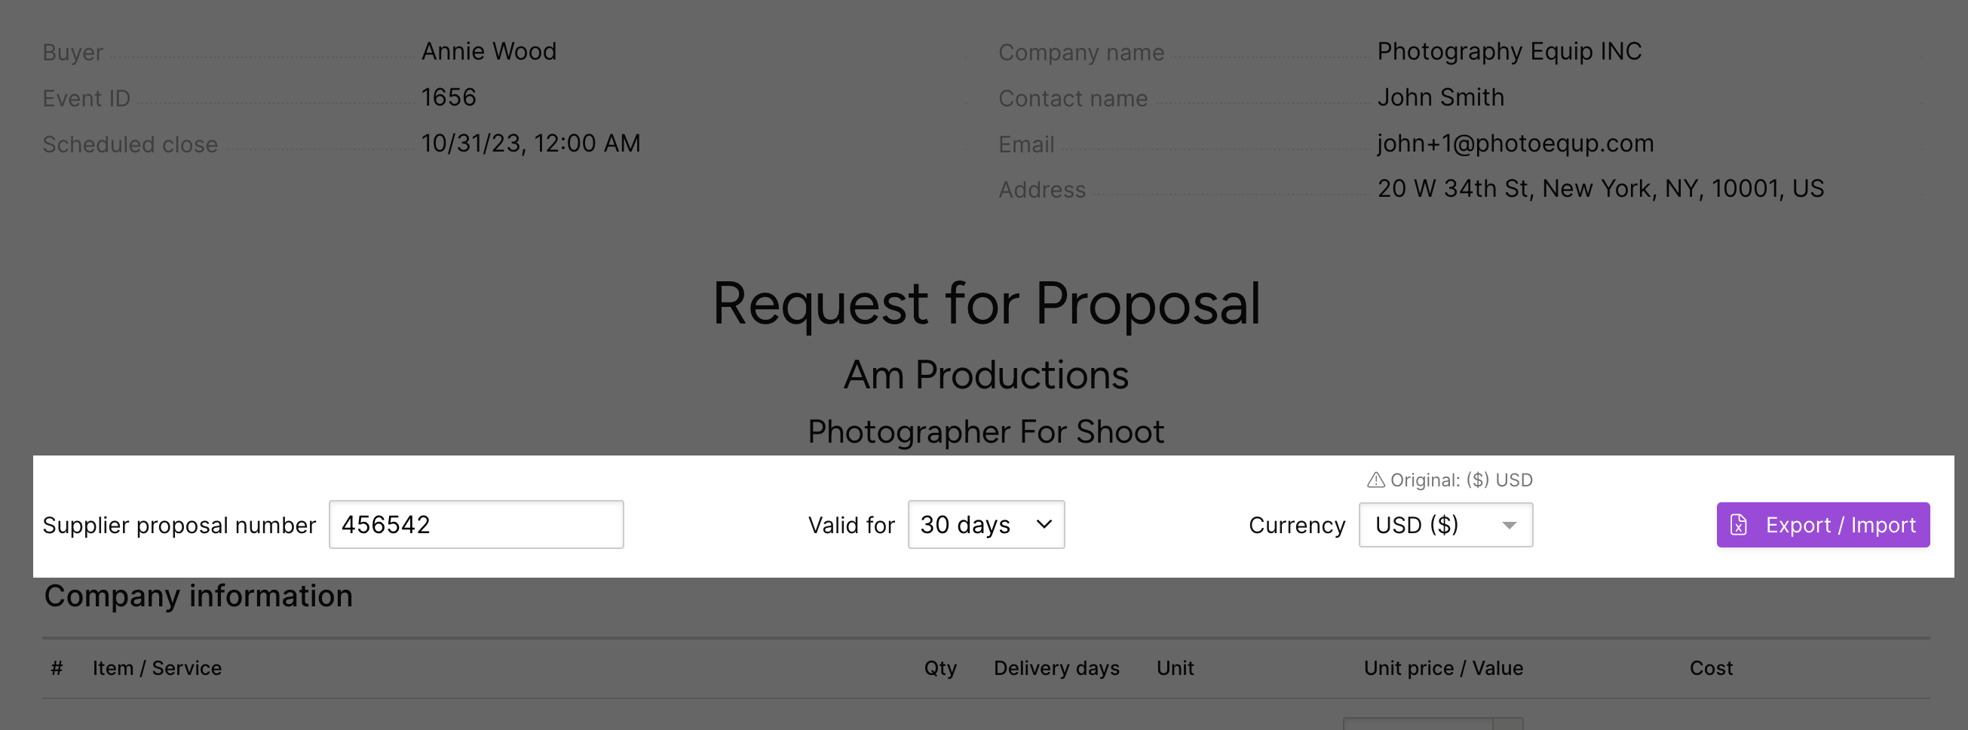Open the Currency USD ($) dropdown
The height and width of the screenshot is (730, 1968).
pos(1445,525)
